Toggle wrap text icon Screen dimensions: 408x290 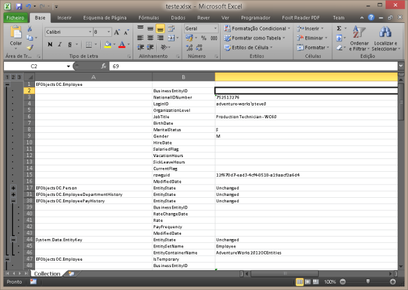[171, 28]
